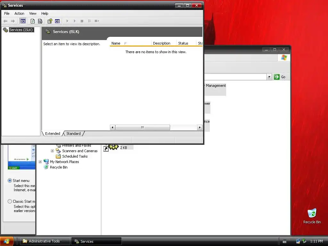
Task: Select the Classic Start menu radio button
Action: point(10,201)
